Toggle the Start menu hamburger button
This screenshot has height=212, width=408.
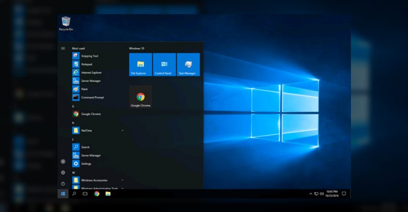point(63,48)
